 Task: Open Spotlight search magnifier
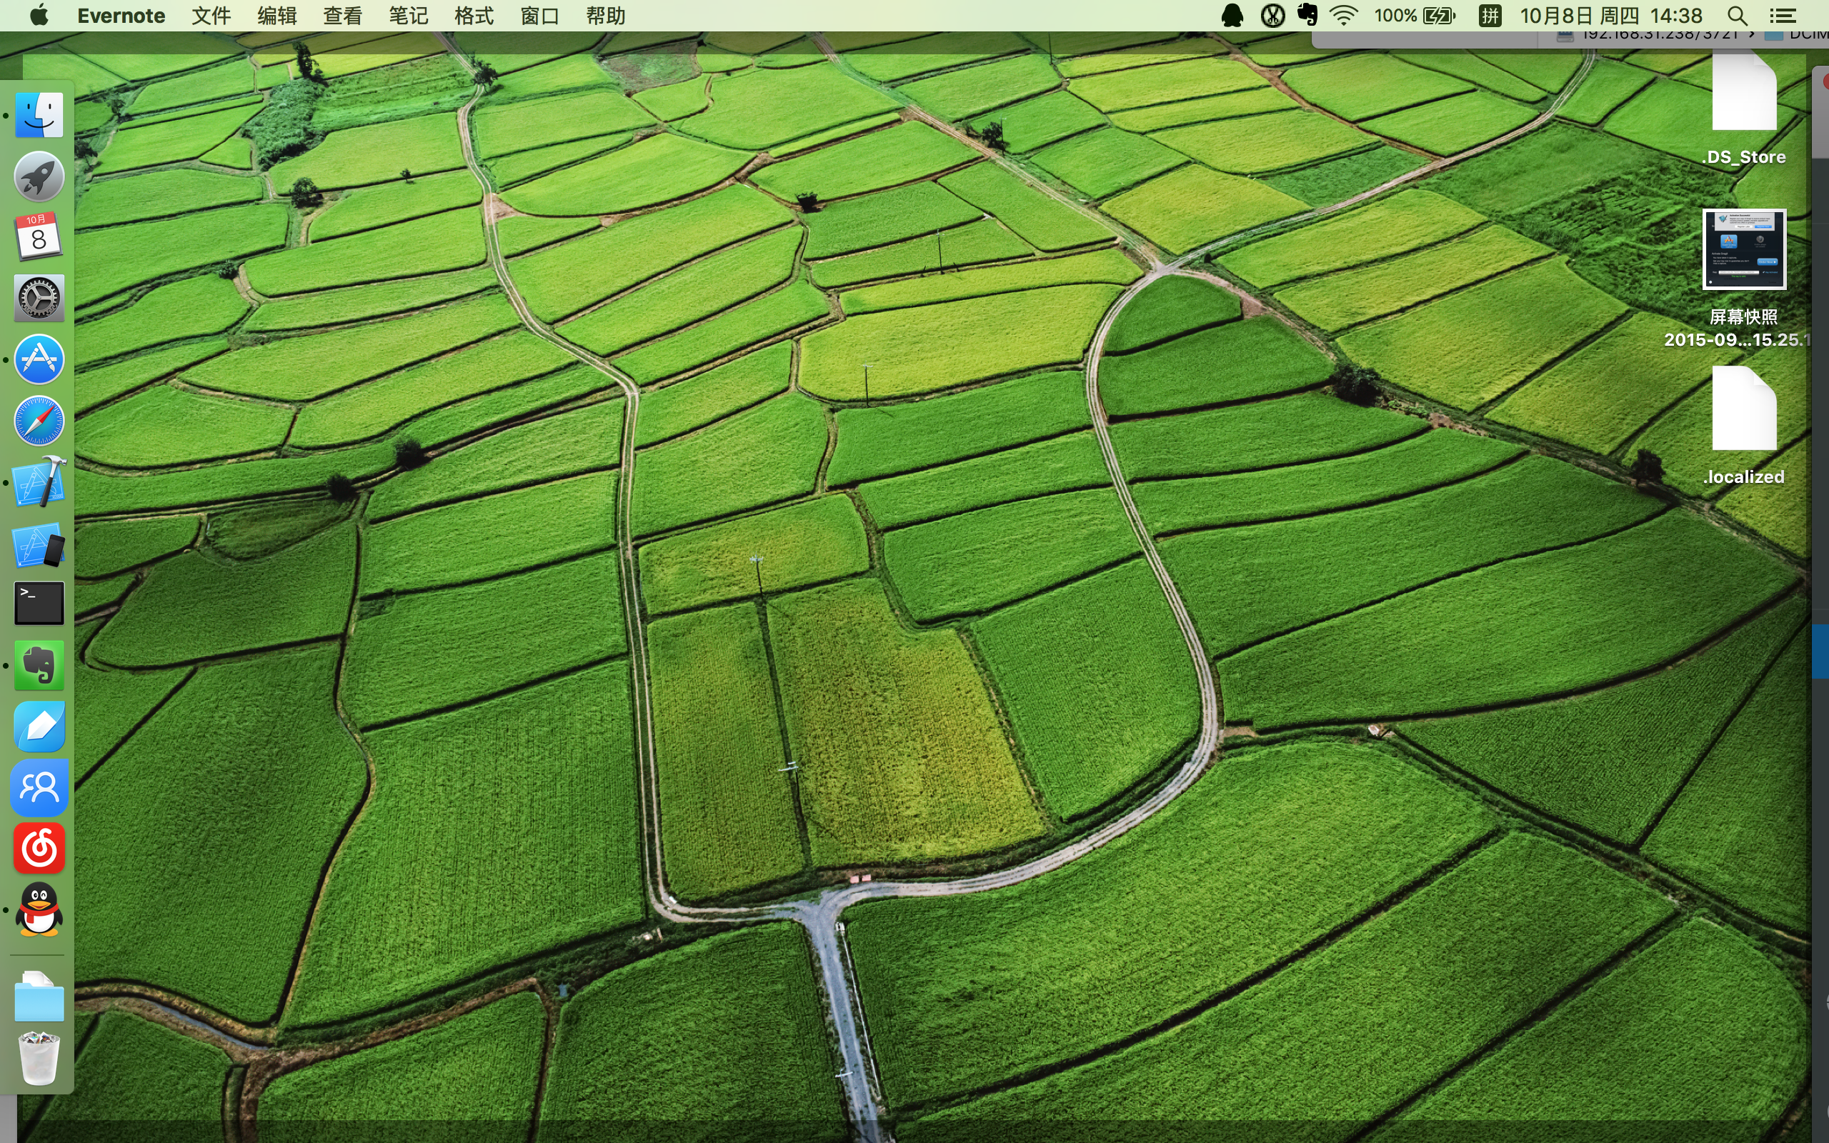point(1738,16)
